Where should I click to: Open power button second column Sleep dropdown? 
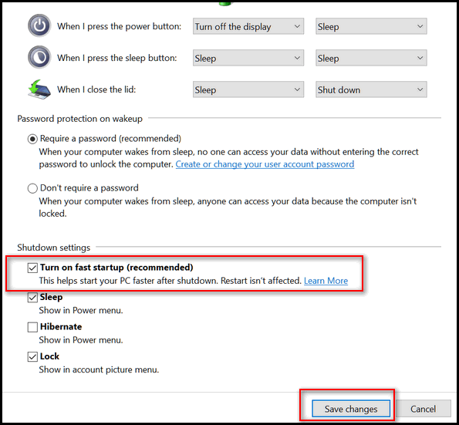tap(371, 26)
